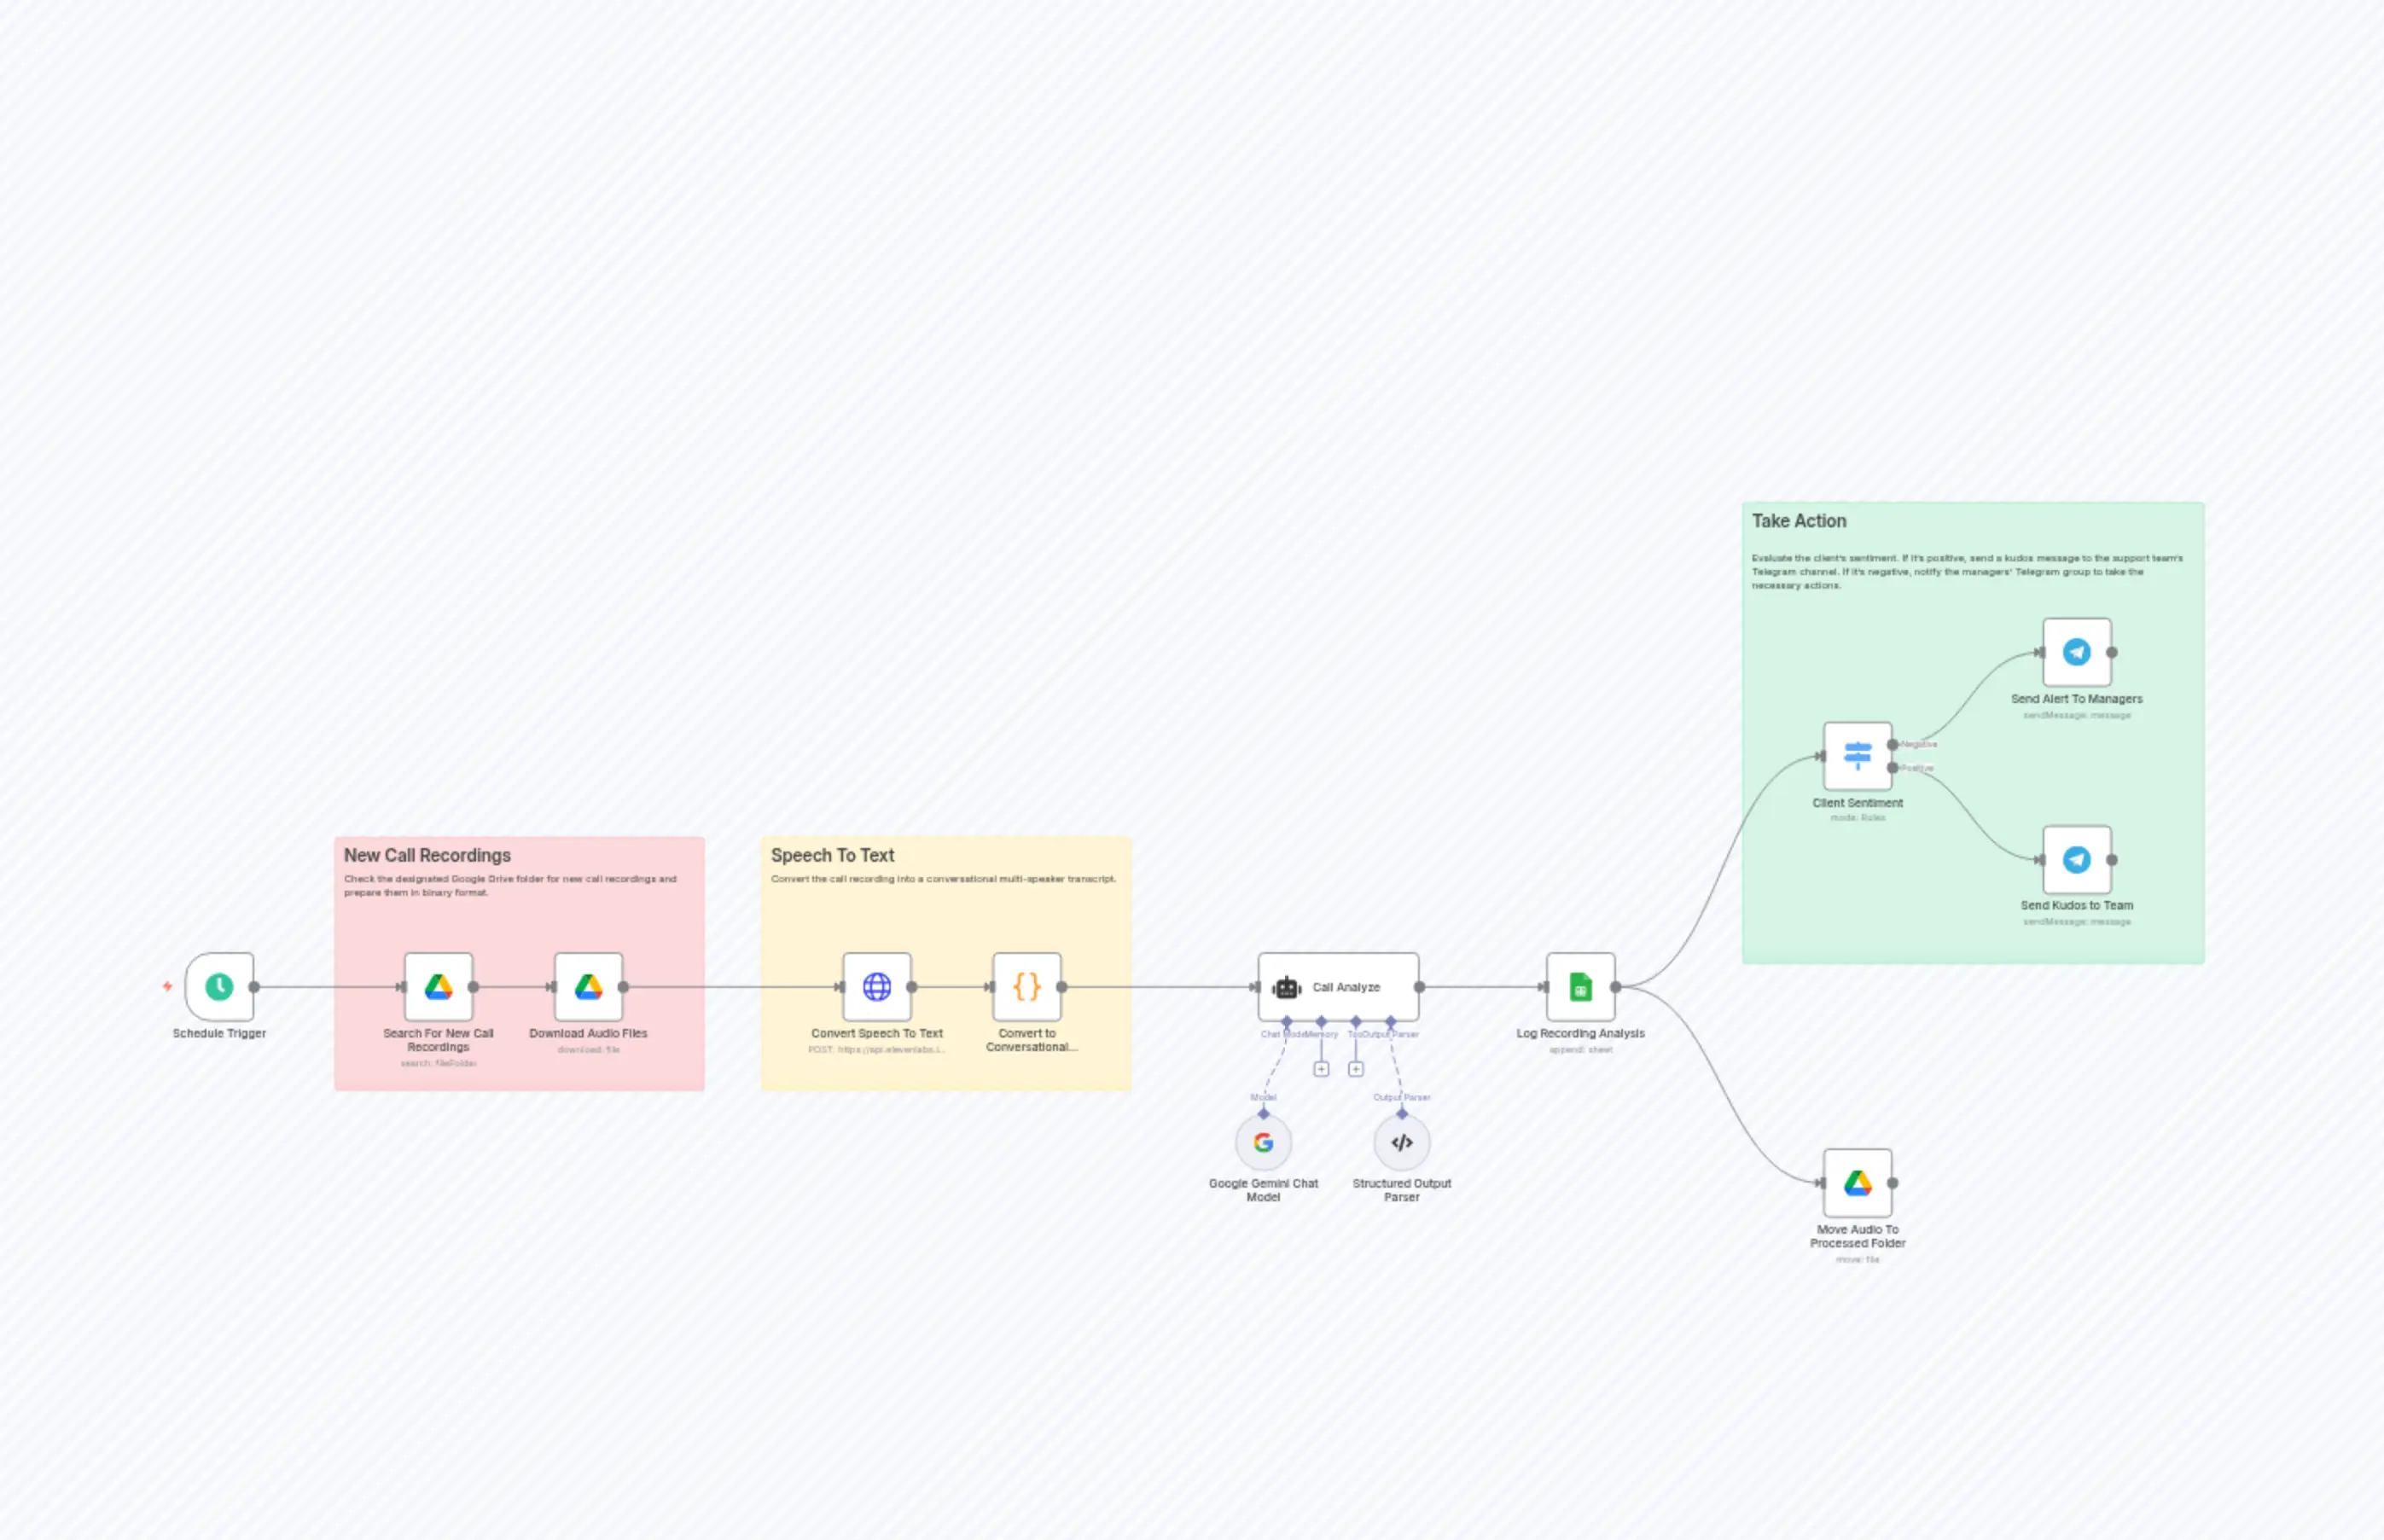Click the Negative output connector on Client Sentiment
2384x1540 pixels.
[x=1893, y=745]
